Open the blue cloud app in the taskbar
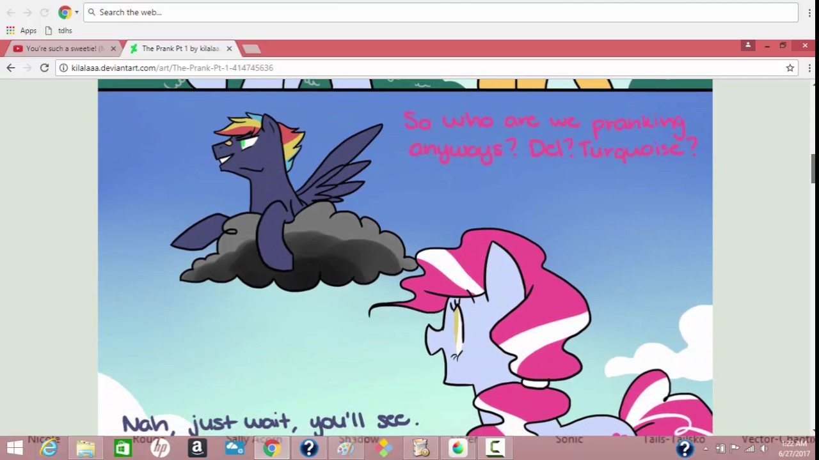This screenshot has height=460, width=819. pos(234,448)
